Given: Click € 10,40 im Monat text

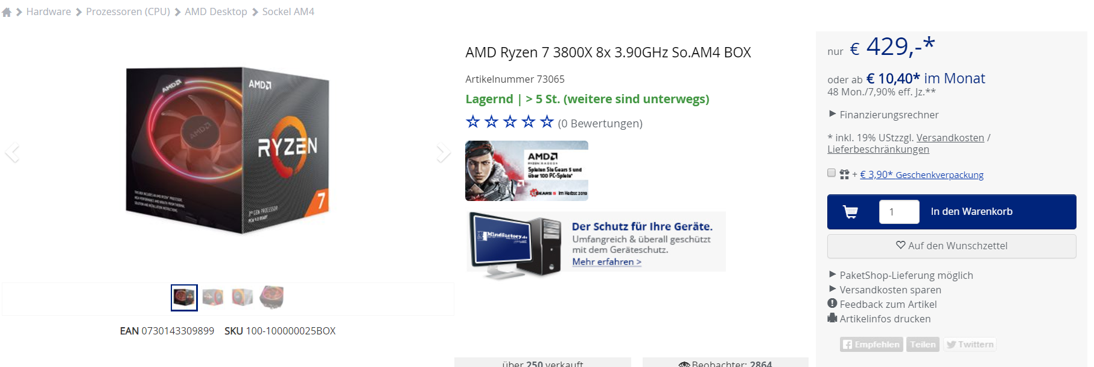Looking at the screenshot, I should [926, 78].
